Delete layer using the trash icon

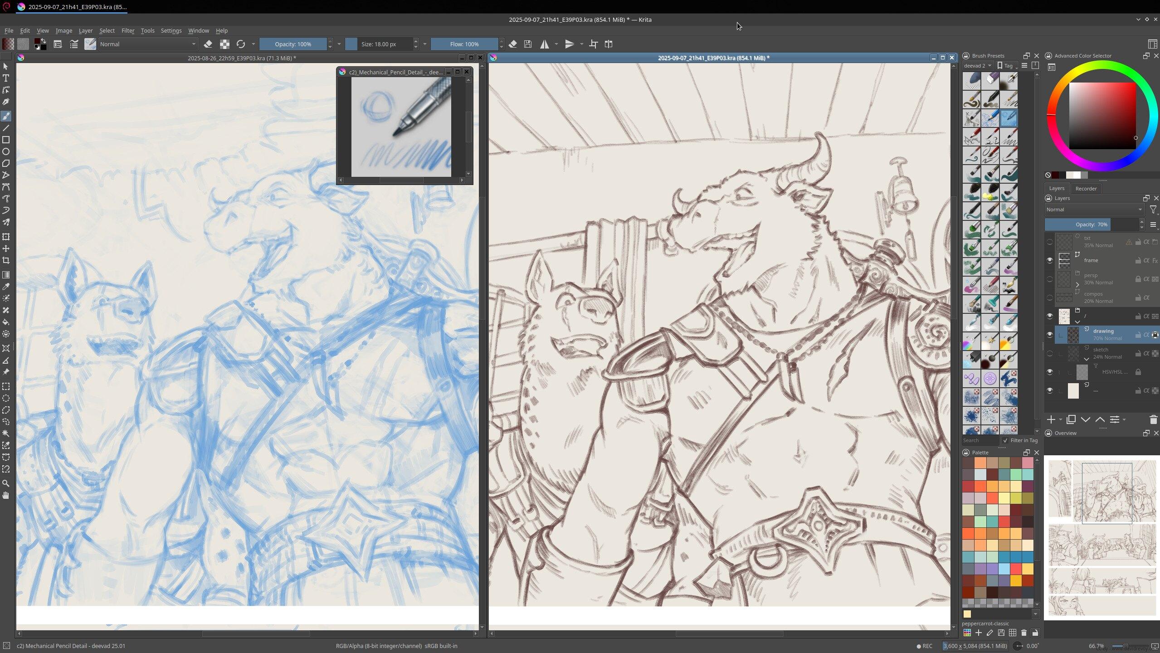tap(1153, 419)
